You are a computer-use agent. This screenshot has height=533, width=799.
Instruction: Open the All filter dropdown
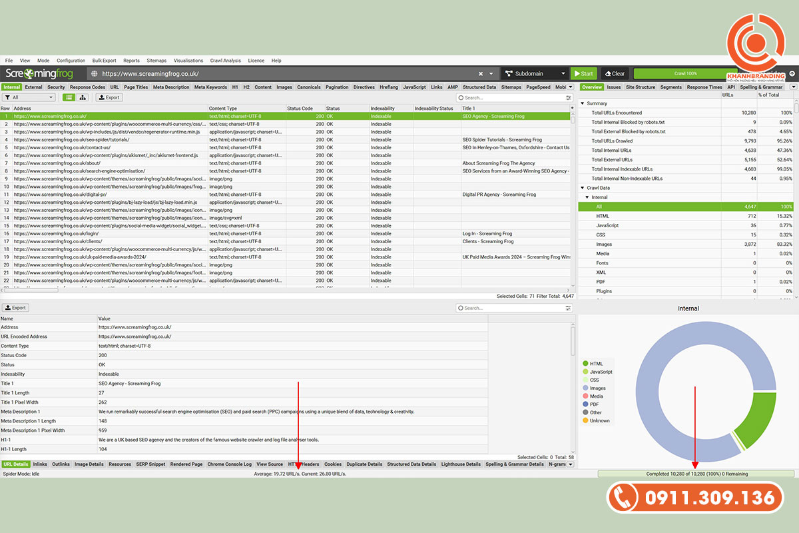point(29,97)
